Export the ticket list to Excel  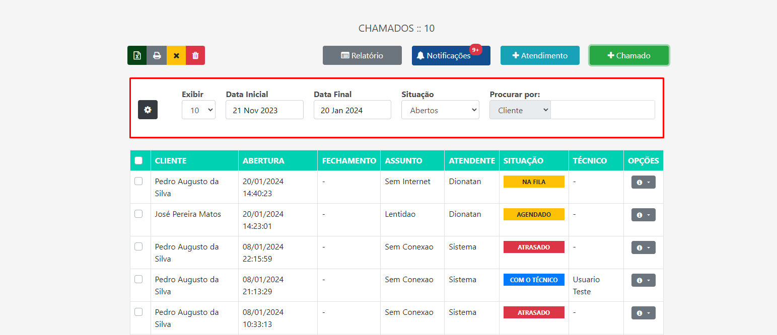coord(136,55)
